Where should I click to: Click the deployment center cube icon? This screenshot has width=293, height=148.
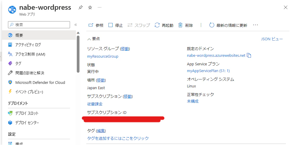[x=10, y=123]
